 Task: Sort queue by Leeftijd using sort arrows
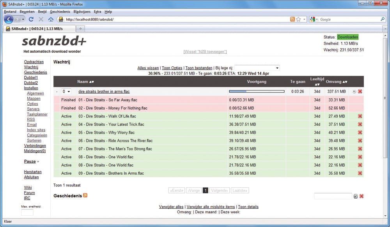coord(317,85)
